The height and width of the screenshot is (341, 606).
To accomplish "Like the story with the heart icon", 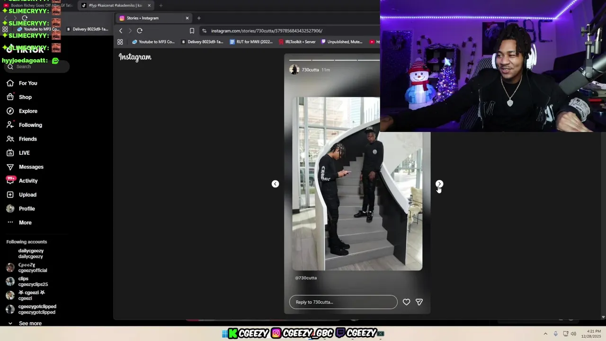I will point(406,302).
